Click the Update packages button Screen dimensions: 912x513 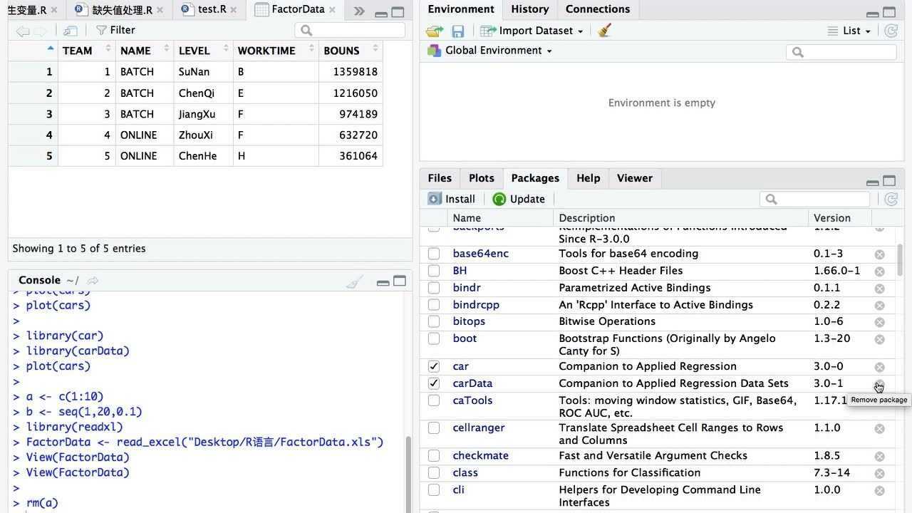pyautogui.click(x=519, y=199)
